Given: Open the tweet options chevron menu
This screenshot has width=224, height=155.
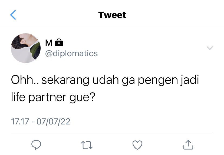Looking at the screenshot, I should point(210,48).
